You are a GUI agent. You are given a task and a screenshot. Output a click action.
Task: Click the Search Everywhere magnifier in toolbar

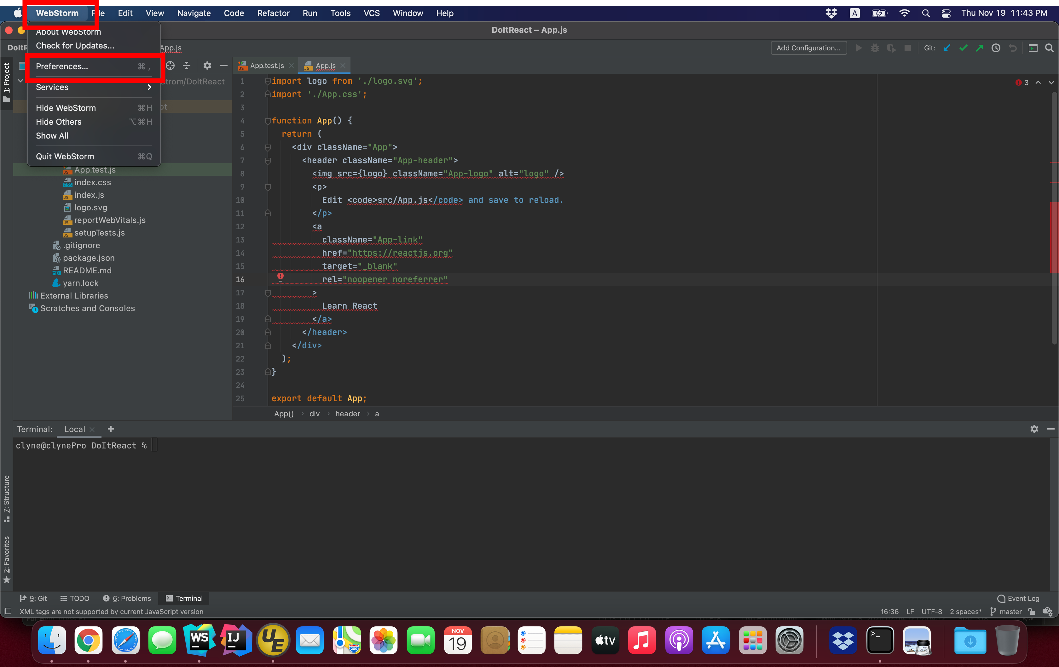pos(1049,48)
